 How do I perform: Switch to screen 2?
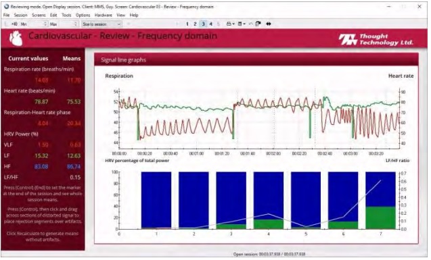tap(195, 24)
